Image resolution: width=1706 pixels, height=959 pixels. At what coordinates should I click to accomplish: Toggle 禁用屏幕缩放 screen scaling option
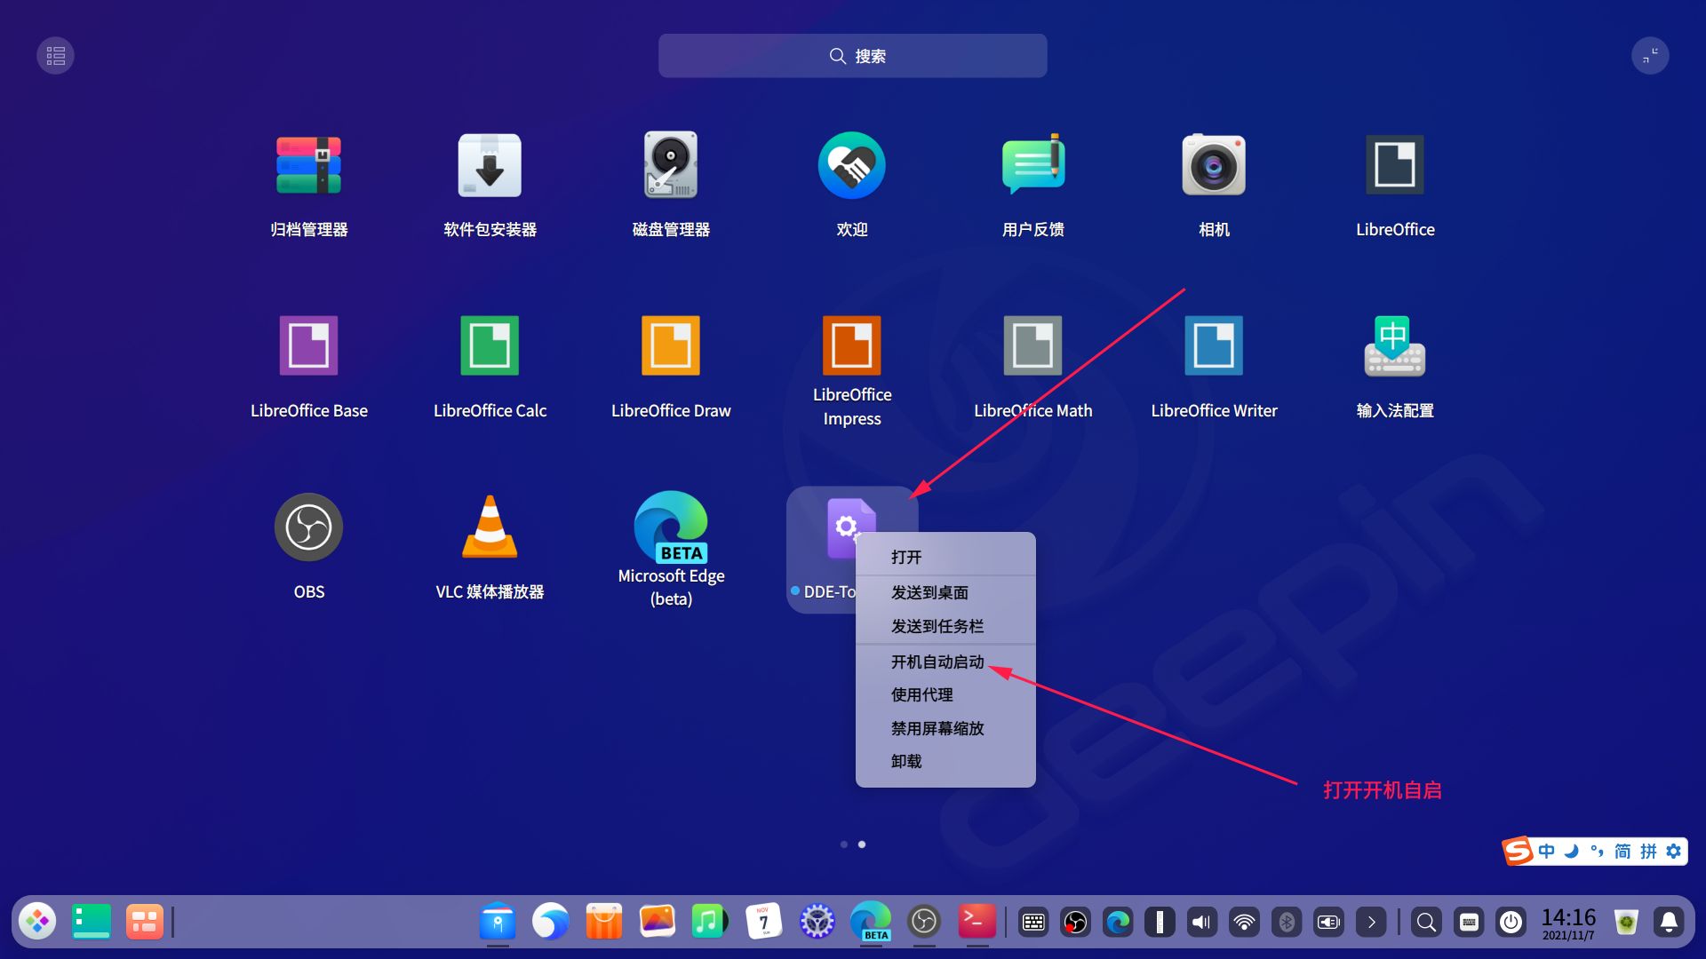[x=937, y=728]
